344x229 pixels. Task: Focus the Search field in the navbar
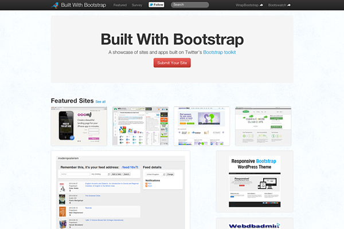pos(190,5)
